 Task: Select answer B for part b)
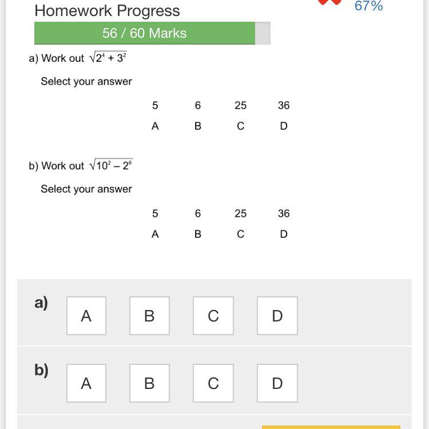(x=149, y=383)
